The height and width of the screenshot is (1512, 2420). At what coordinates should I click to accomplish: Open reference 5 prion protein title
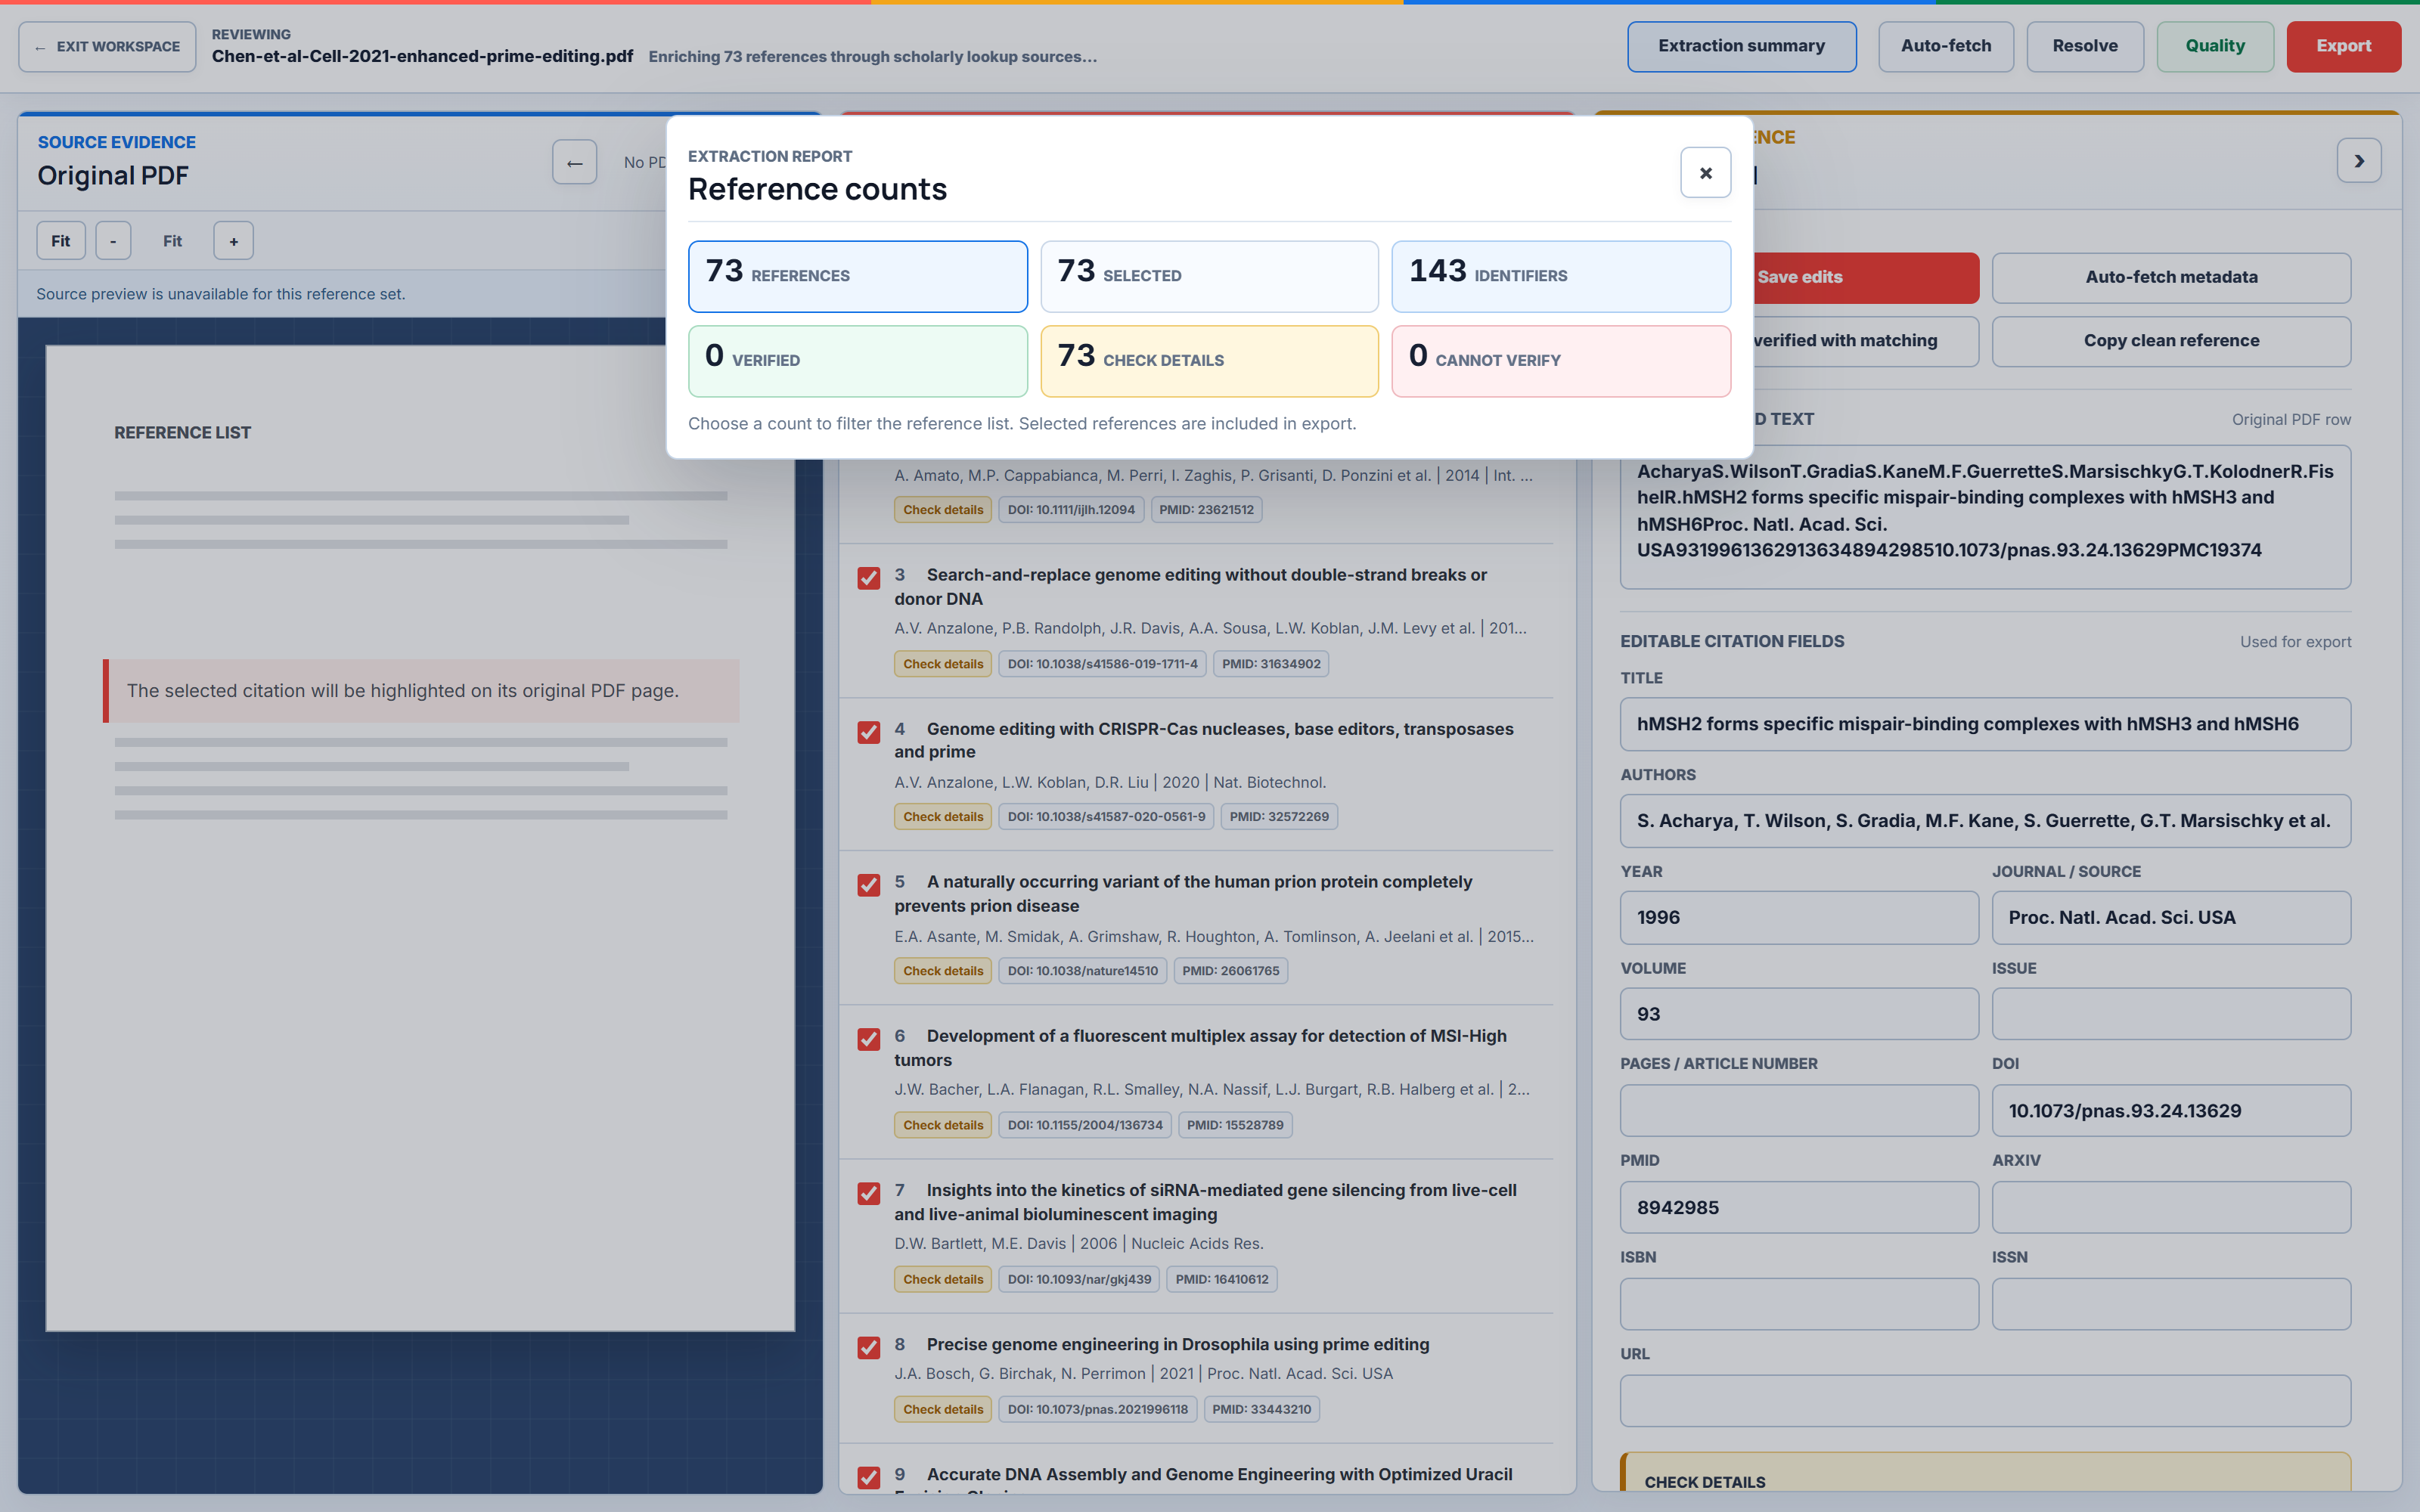pyautogui.click(x=1183, y=894)
